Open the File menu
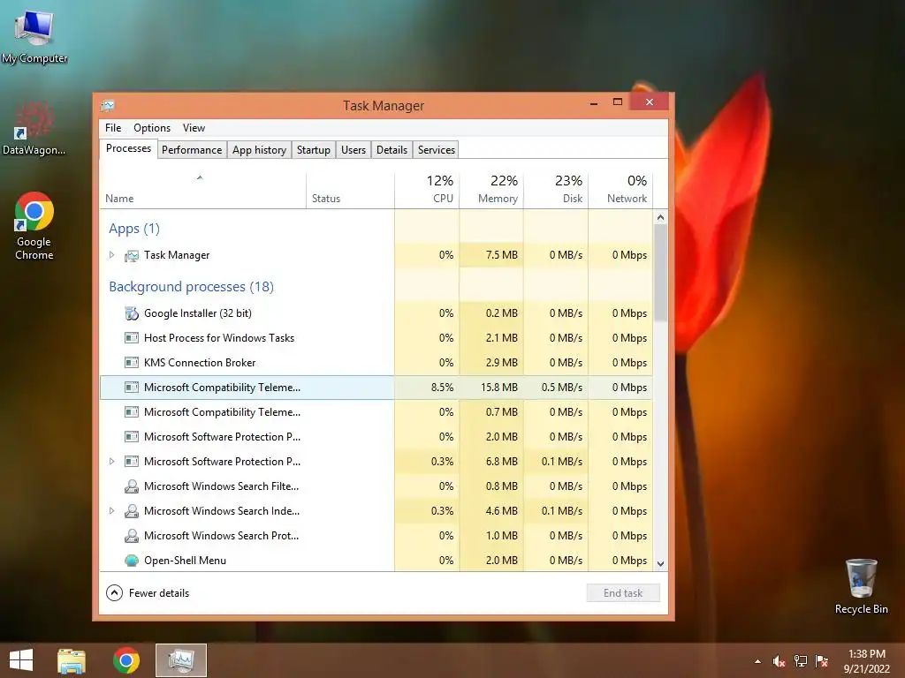This screenshot has width=905, height=678. (113, 128)
